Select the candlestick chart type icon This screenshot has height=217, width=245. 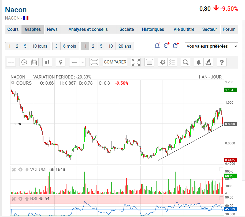point(48,62)
